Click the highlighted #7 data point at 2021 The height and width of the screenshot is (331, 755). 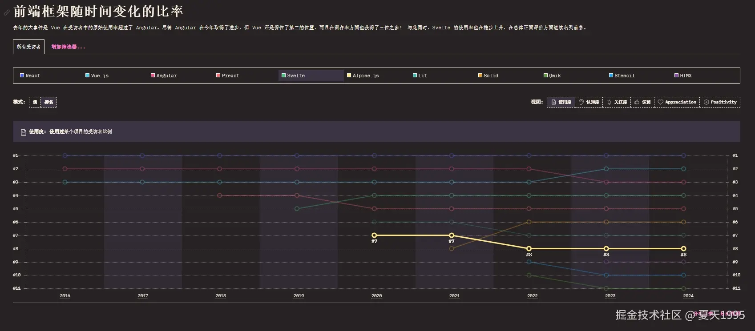452,235
